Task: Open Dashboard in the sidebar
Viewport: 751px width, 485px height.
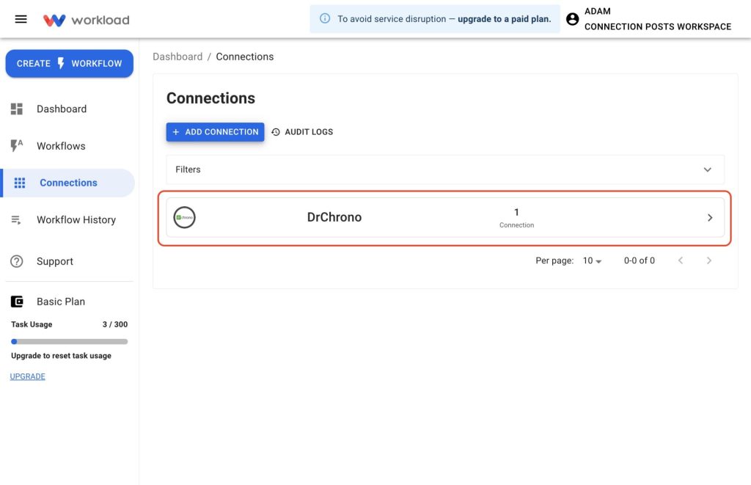Action: coord(70,109)
